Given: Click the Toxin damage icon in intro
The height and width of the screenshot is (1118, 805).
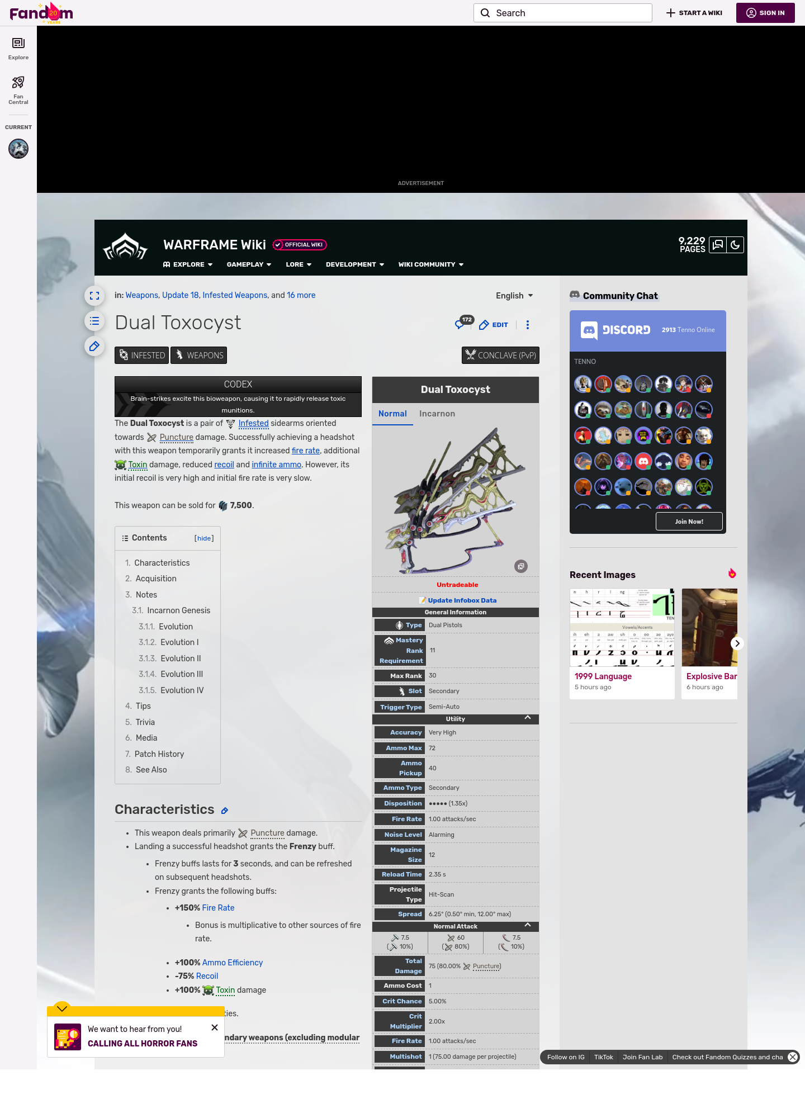Looking at the screenshot, I should point(120,465).
